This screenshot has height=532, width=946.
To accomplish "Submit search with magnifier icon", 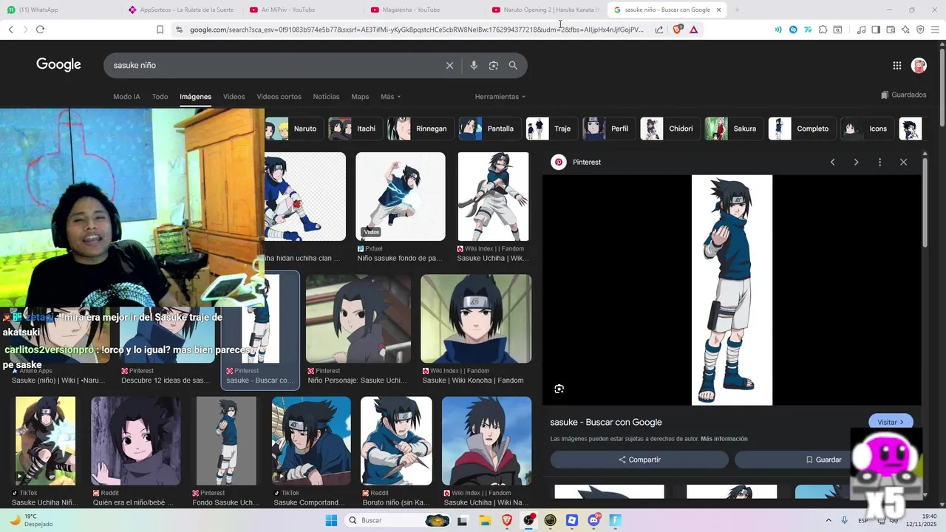I will 513,65.
